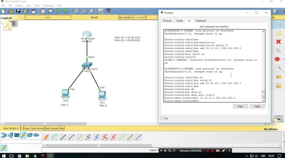Viewport: 285px width, 158px height.
Task: Select the Inspect magnifier tool
Action: (278, 50)
